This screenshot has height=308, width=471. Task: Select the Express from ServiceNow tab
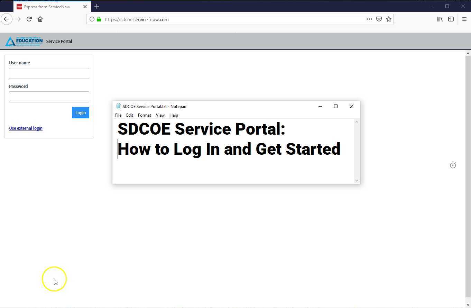click(47, 6)
